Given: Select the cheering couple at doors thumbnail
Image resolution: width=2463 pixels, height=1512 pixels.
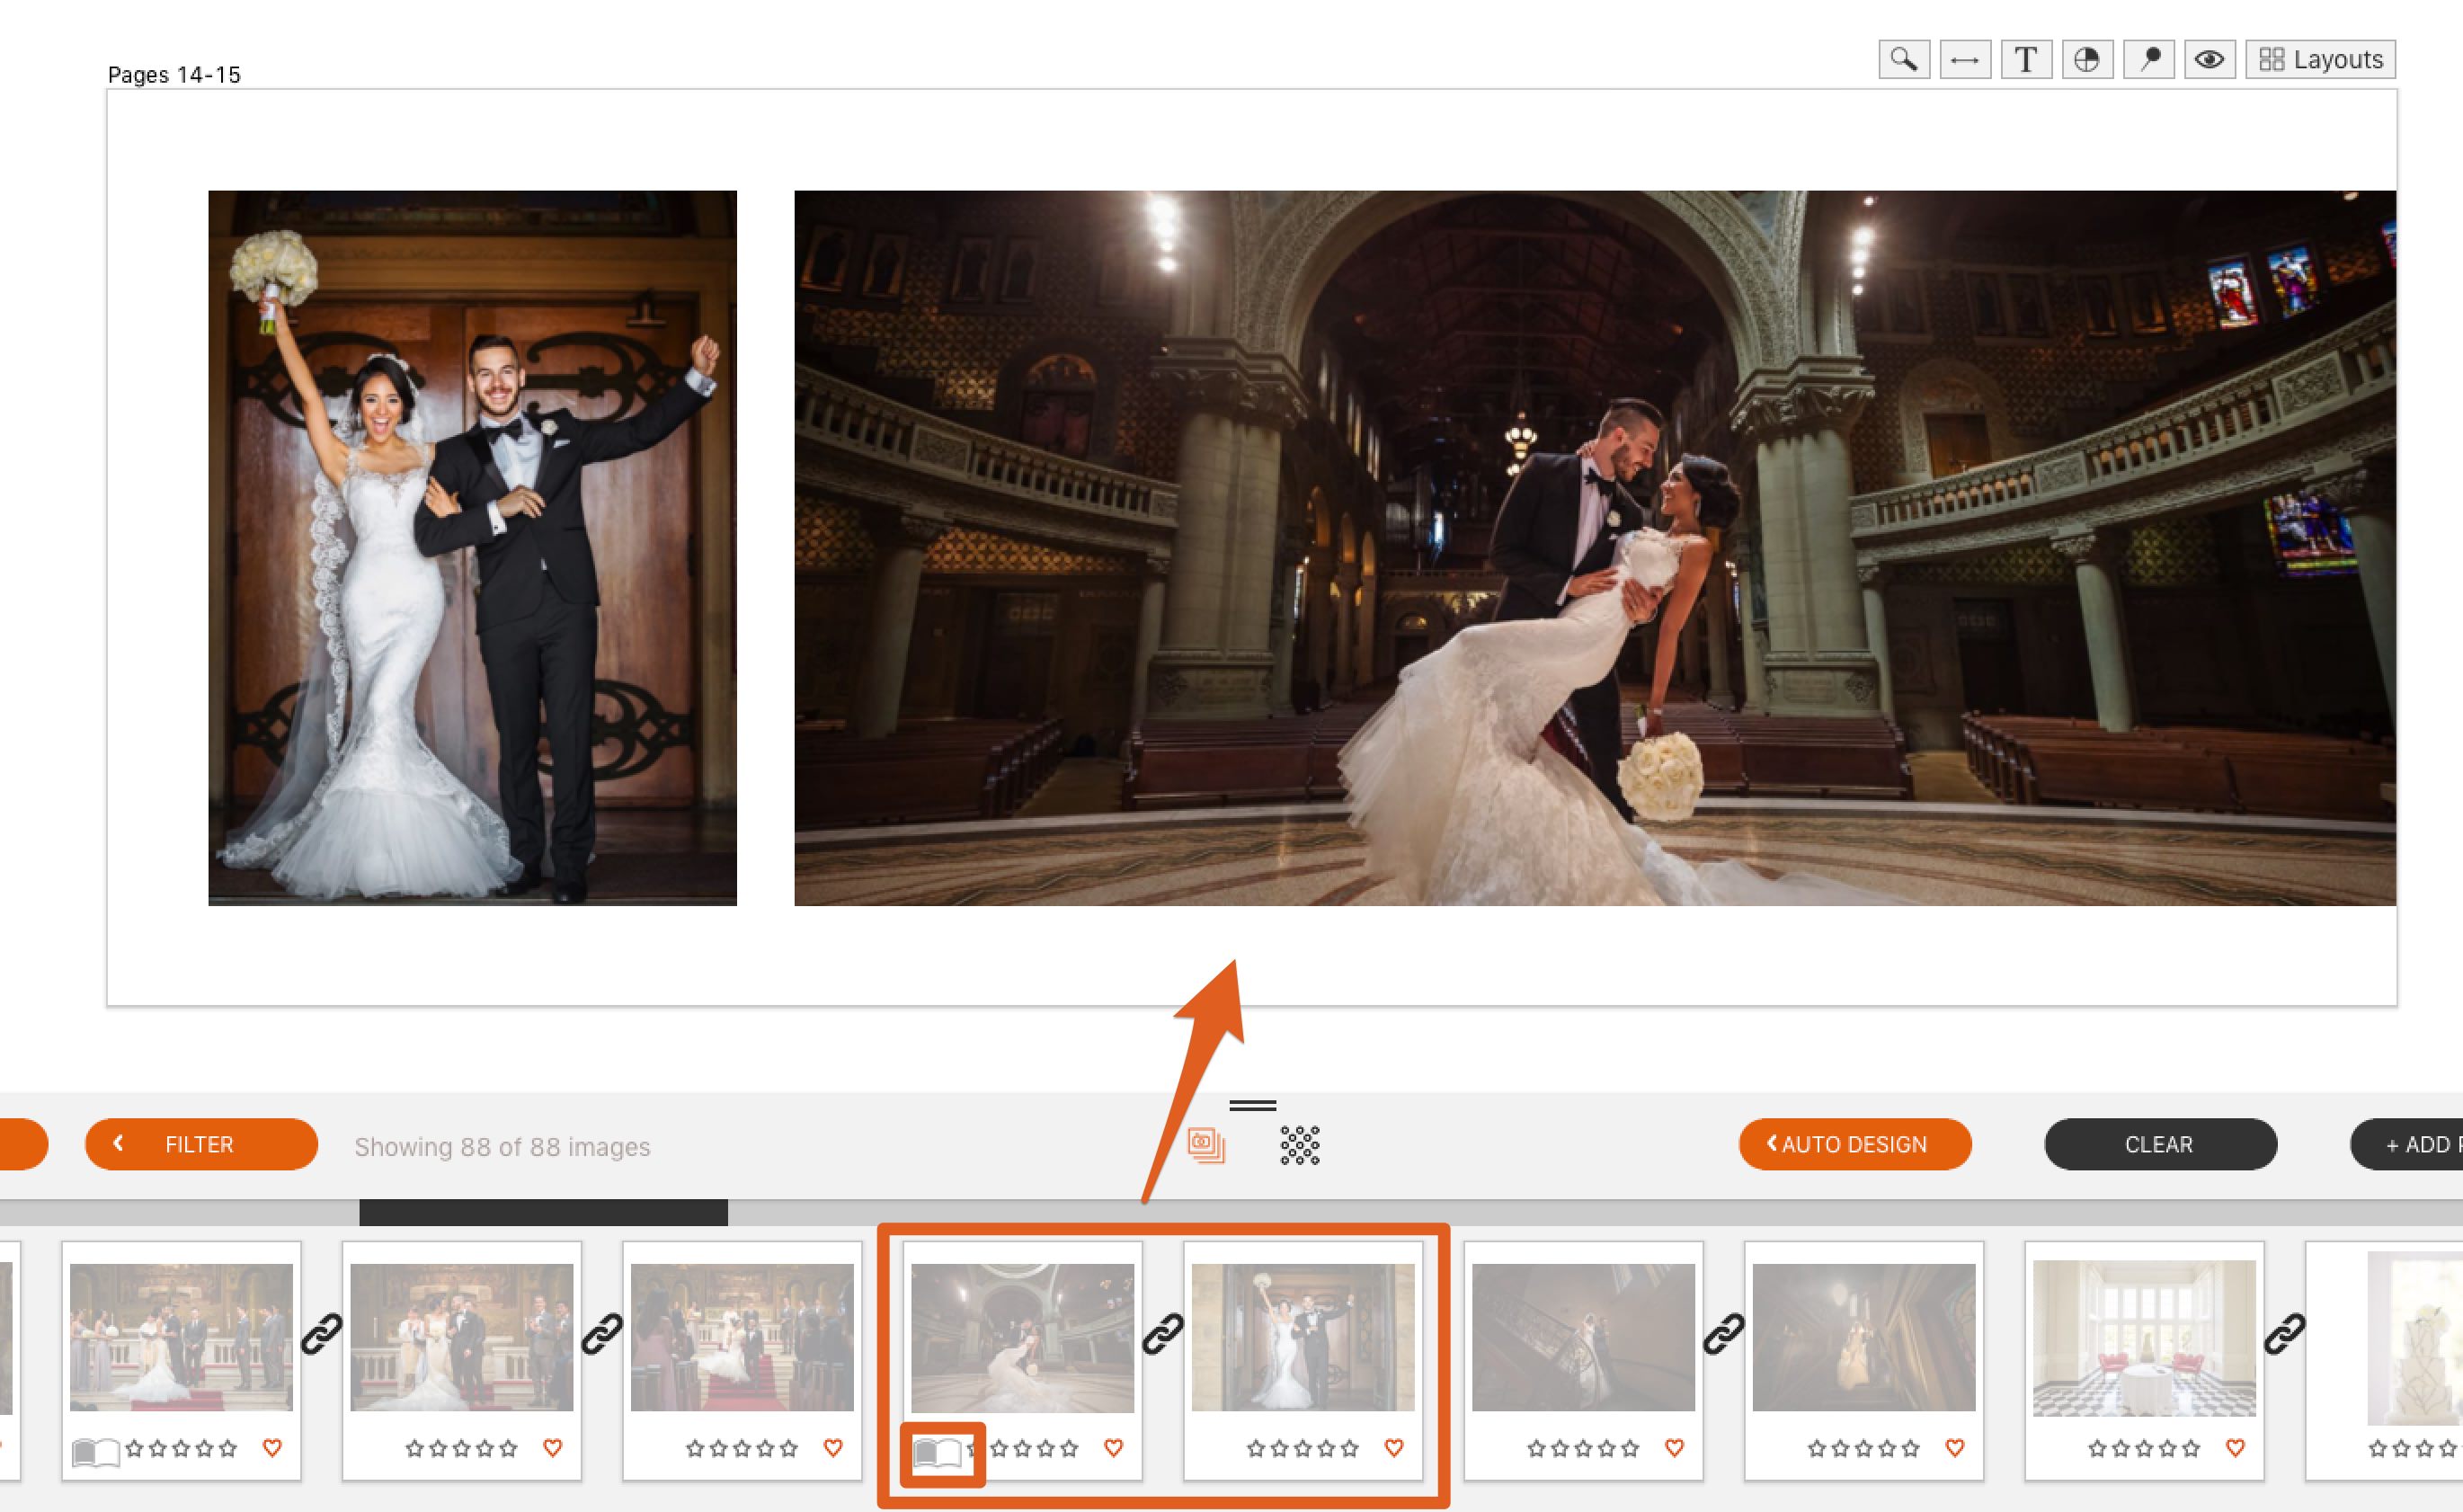Looking at the screenshot, I should point(1303,1337).
